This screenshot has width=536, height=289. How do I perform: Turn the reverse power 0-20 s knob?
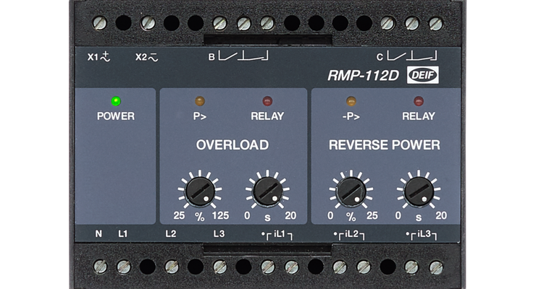click(x=419, y=191)
